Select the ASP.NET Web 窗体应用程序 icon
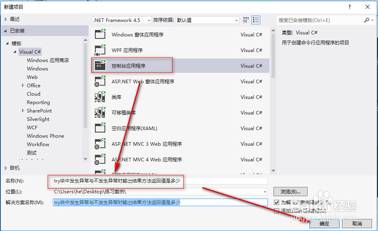 [100, 81]
